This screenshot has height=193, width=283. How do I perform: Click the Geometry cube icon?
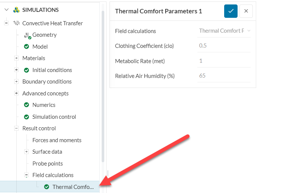click(27, 35)
